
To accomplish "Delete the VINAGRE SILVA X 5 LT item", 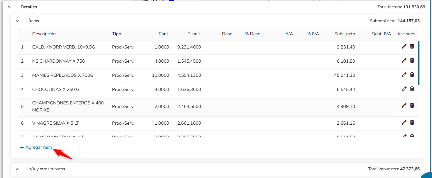I will (x=412, y=122).
